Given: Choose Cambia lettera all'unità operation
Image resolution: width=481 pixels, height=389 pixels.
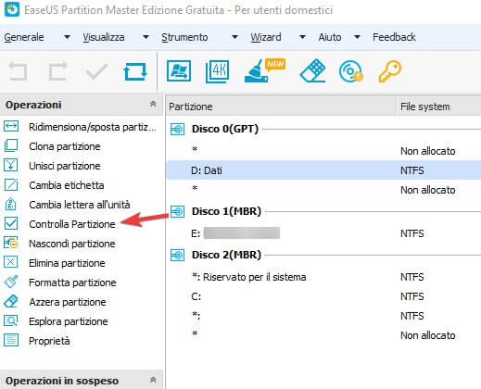Looking at the screenshot, I should (80, 205).
